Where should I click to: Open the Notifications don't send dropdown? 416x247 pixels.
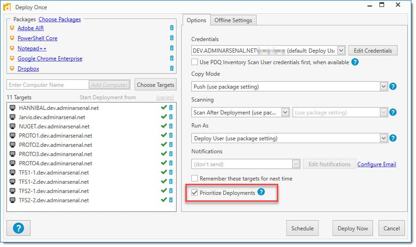coord(296,164)
